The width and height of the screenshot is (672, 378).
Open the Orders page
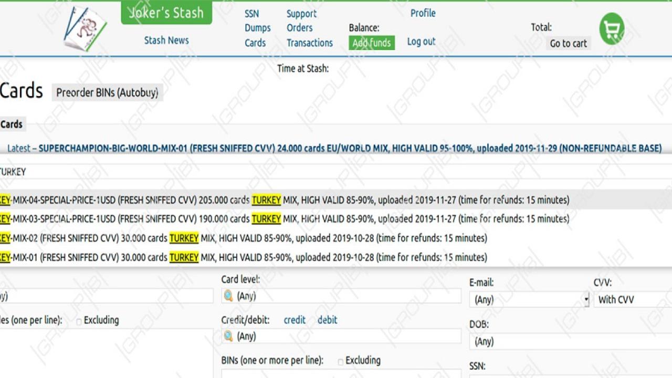point(299,28)
